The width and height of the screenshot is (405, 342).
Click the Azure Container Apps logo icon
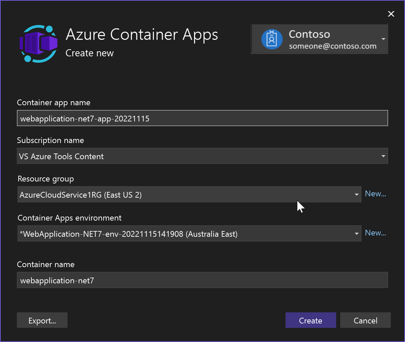(38, 44)
